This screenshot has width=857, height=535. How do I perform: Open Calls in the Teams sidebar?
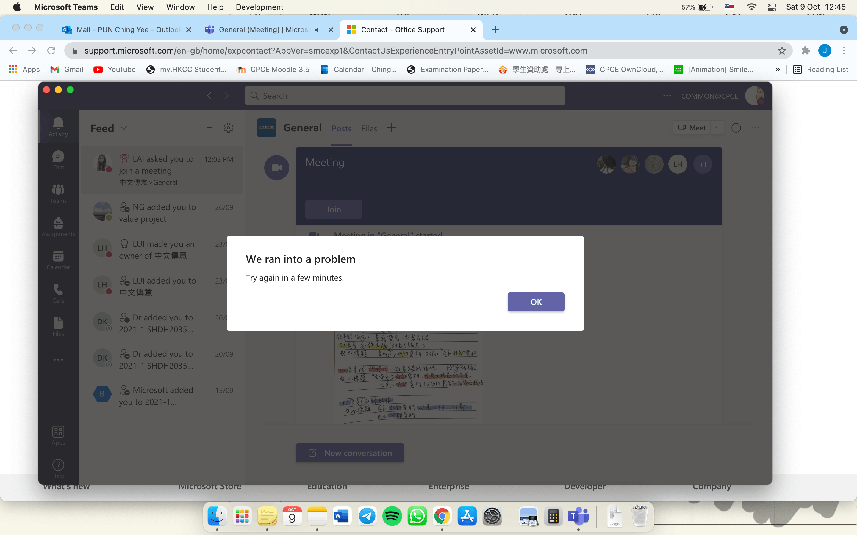[58, 293]
